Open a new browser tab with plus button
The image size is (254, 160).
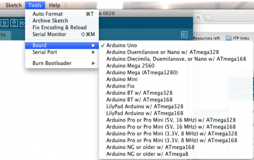208,17
